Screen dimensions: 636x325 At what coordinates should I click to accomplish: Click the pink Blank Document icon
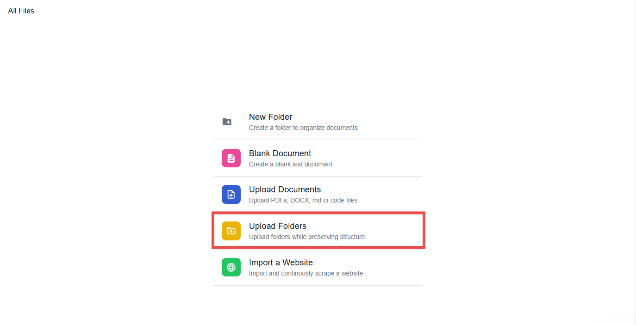coord(231,158)
